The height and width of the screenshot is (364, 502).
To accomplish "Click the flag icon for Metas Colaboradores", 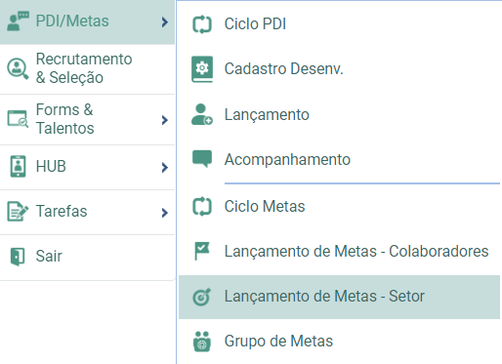I will click(x=202, y=251).
